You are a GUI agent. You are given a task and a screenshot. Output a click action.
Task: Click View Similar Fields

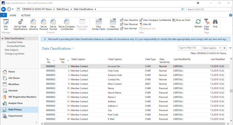click(x=98, y=25)
